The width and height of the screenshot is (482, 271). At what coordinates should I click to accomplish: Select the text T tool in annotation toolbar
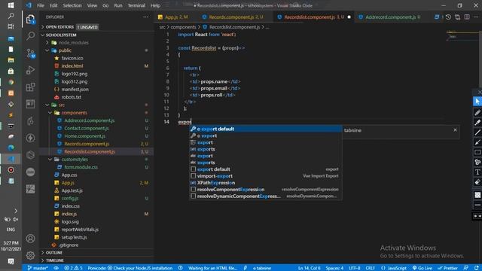[x=477, y=172]
